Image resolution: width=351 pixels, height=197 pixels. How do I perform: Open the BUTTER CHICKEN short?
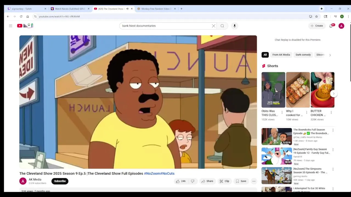(322, 90)
